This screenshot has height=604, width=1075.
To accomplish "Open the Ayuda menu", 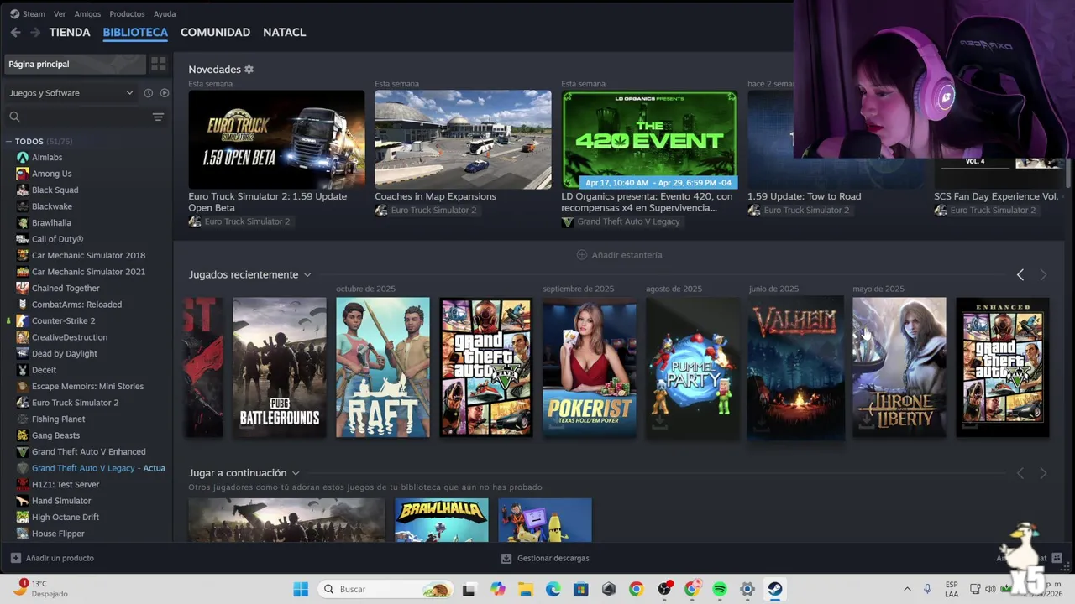I will [x=165, y=14].
